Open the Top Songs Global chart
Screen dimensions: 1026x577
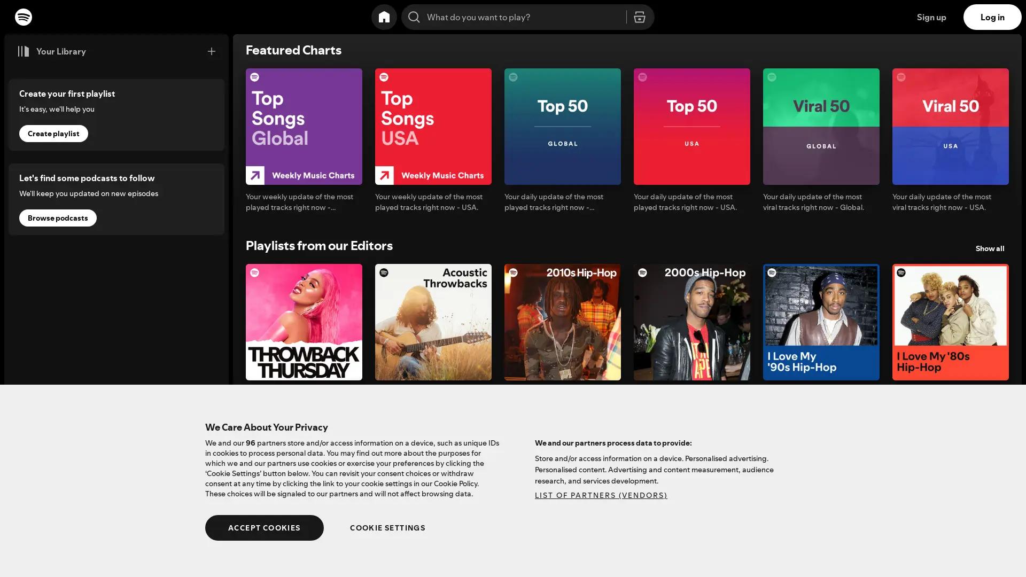[x=304, y=126]
